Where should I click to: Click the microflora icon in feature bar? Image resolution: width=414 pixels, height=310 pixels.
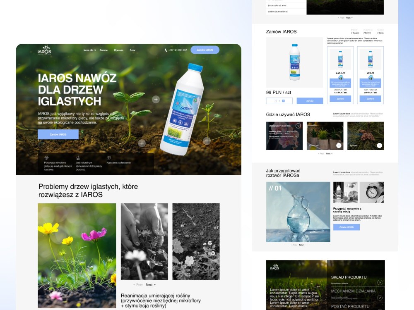pyautogui.click(x=46, y=157)
